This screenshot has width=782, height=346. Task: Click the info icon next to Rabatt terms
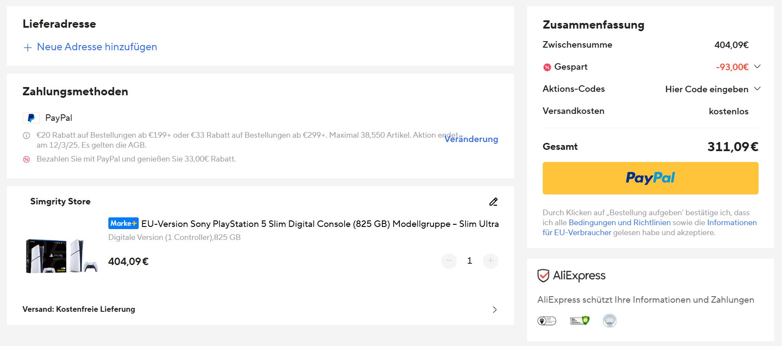pos(26,136)
